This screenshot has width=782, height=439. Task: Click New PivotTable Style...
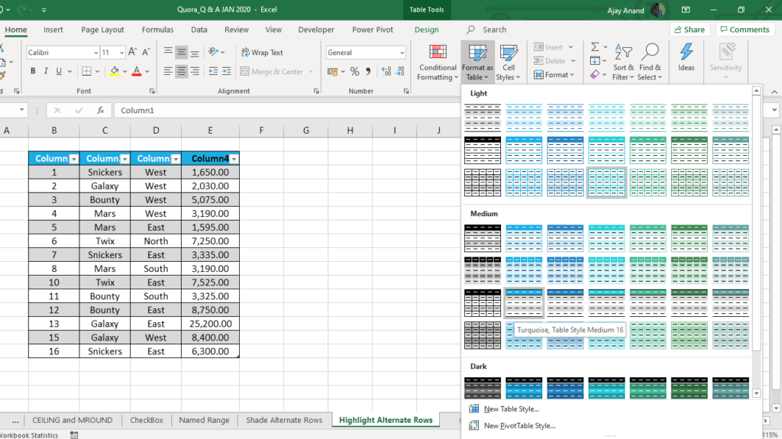coord(519,425)
